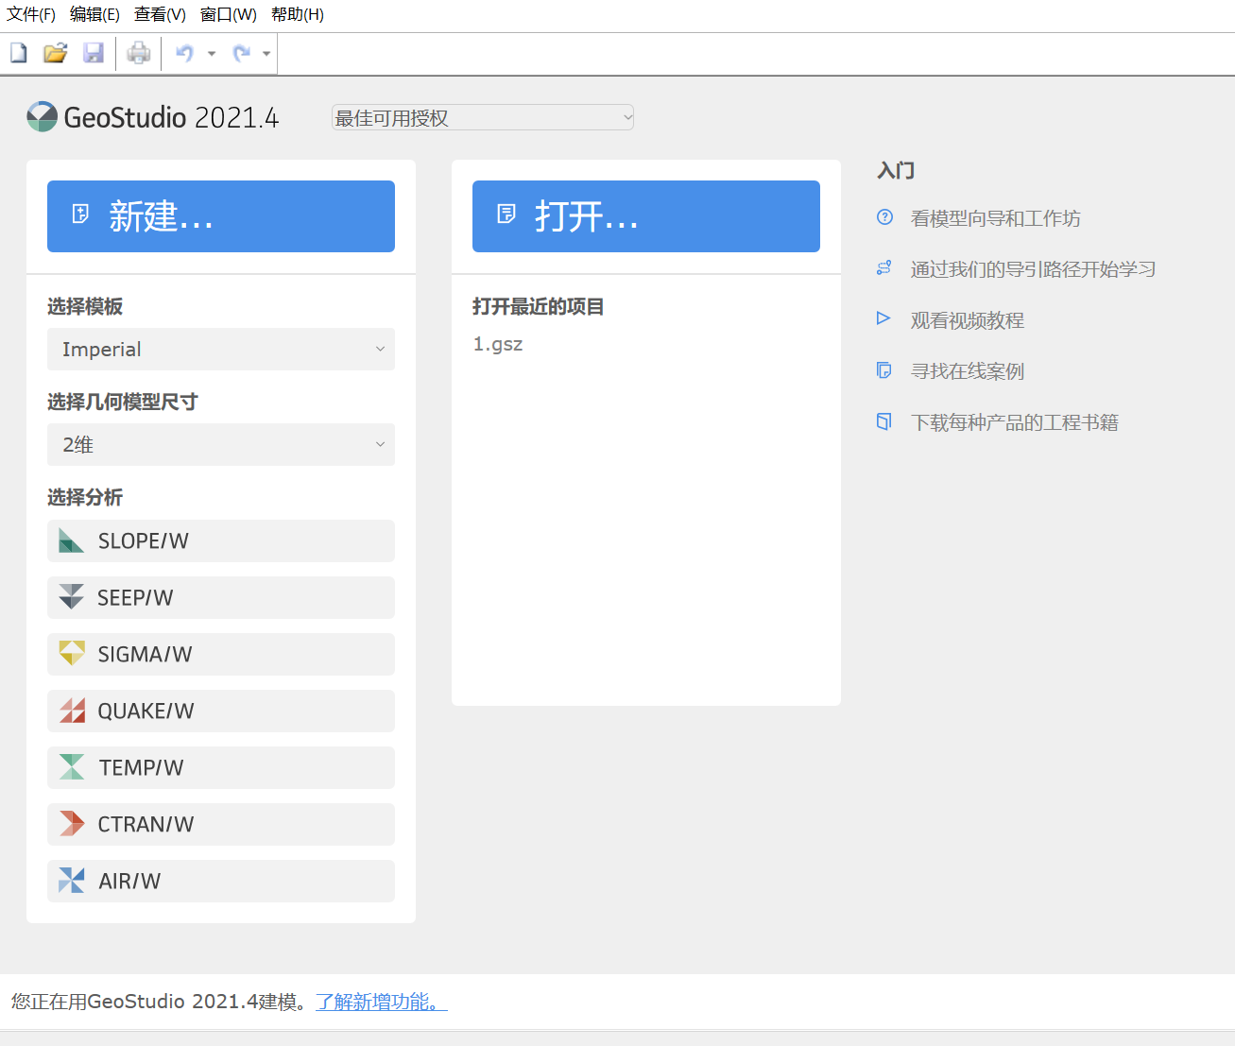Open the 2维 geometry dimension dropdown
Viewport: 1235px width, 1046px height.
(x=221, y=444)
